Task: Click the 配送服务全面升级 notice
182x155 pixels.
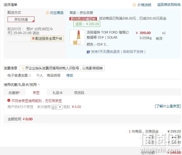Action: point(47,38)
